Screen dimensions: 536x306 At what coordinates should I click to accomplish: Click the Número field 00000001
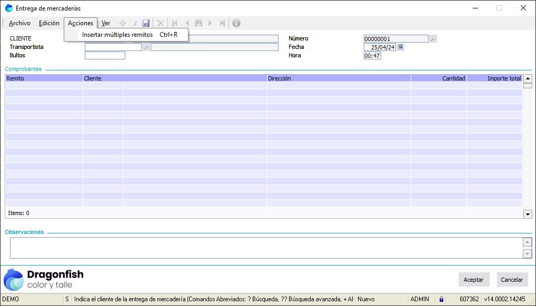coord(396,38)
